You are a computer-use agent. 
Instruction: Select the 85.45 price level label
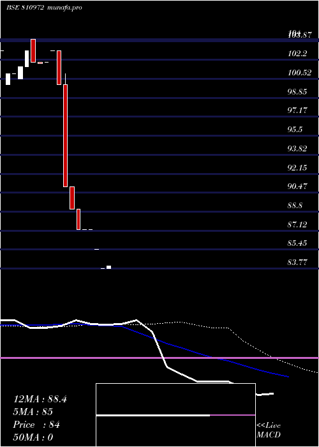point(297,243)
